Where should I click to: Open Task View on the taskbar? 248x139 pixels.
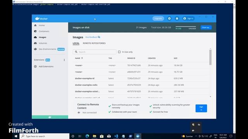pos(80,136)
